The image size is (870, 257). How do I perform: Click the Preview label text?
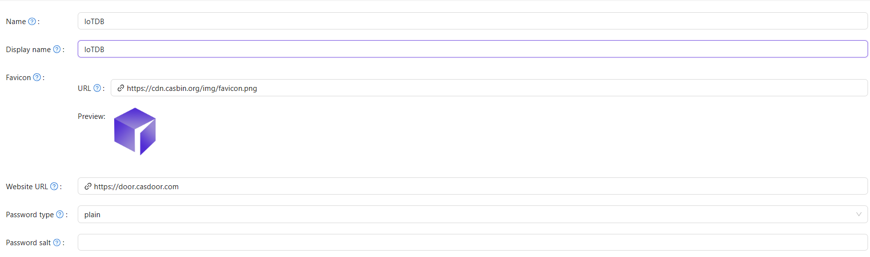click(92, 116)
